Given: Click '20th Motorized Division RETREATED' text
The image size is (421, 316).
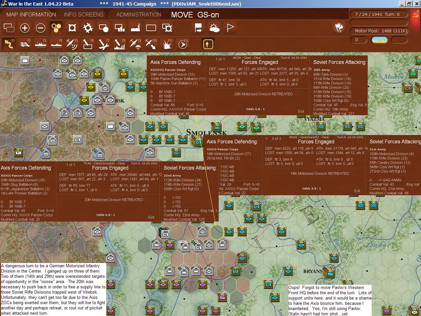Looking at the screenshot, I should point(114,199).
